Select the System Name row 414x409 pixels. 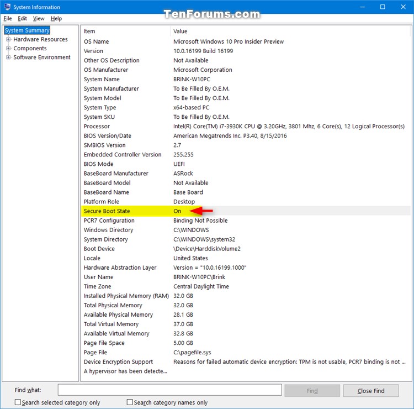246,80
